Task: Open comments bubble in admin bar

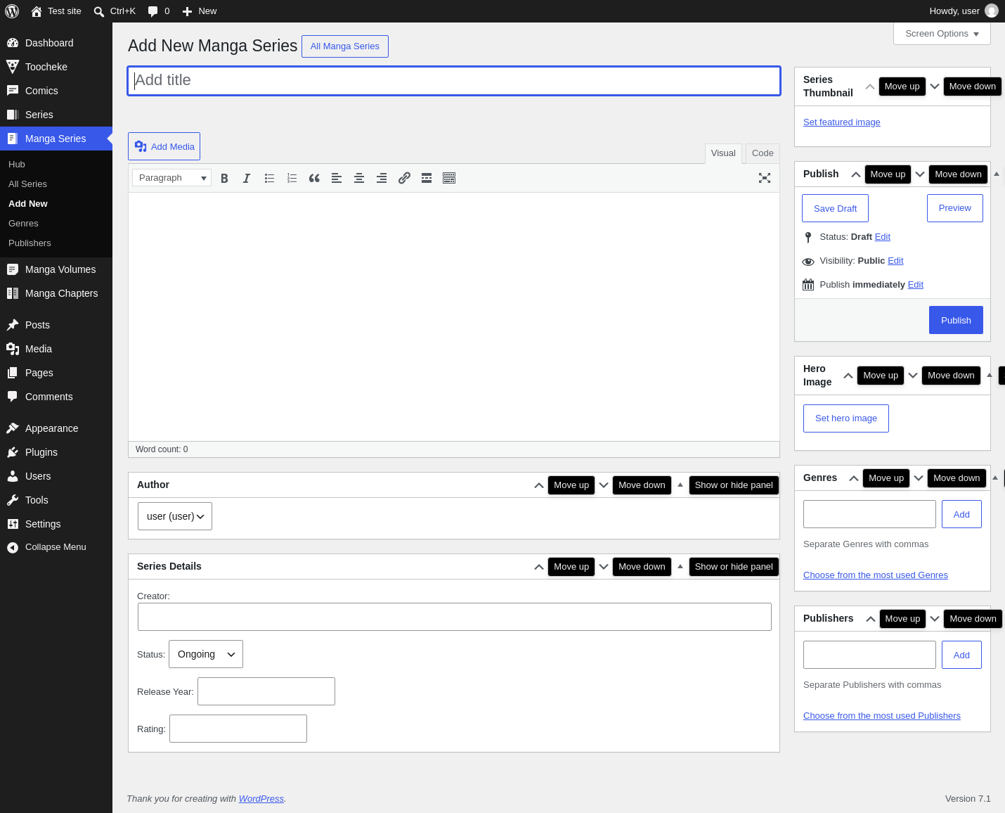Action: [x=159, y=11]
